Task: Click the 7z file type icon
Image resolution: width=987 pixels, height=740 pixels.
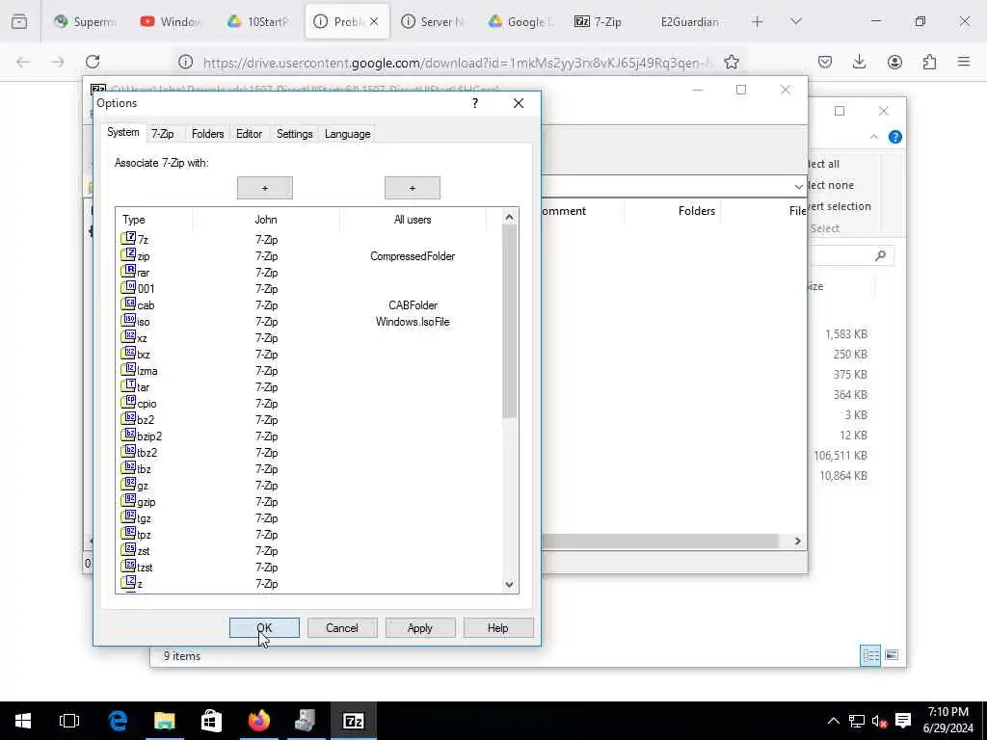Action: [128, 239]
